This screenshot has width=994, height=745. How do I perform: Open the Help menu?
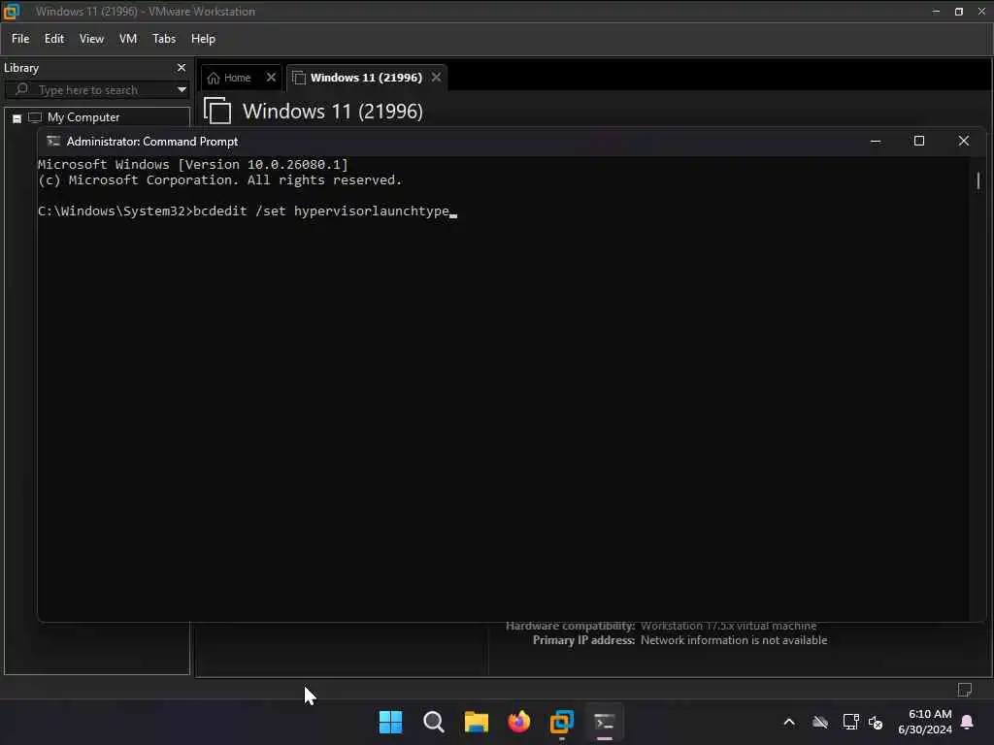click(x=203, y=39)
